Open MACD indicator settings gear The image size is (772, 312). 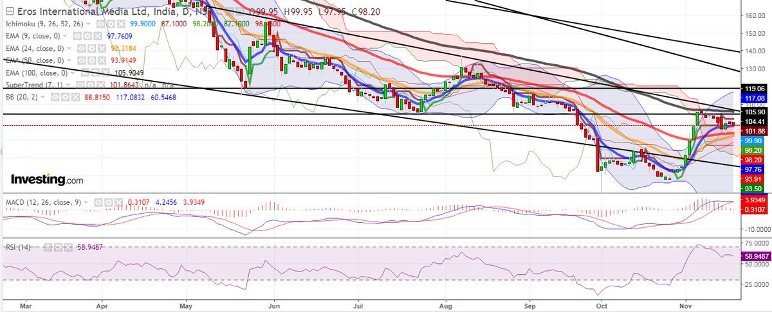pyautogui.click(x=108, y=203)
